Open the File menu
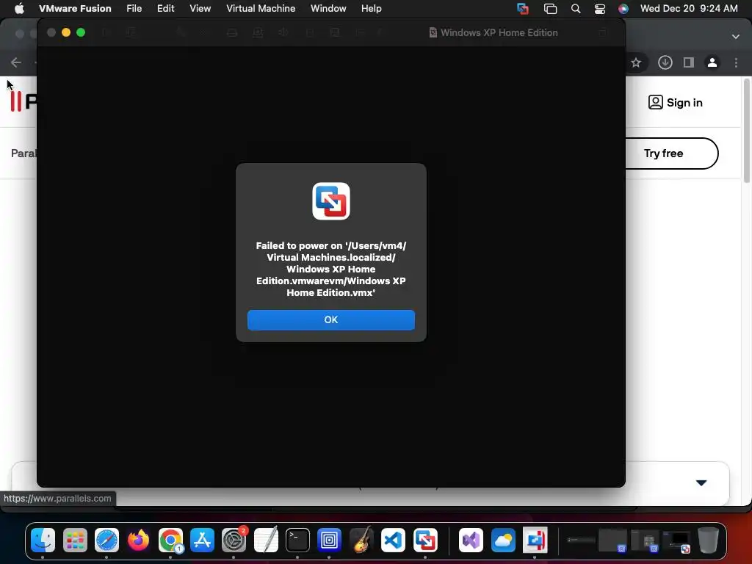Screen dimensions: 752x564 pos(134,8)
